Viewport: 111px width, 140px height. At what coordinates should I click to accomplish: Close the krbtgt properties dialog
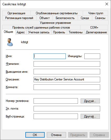tap(107, 4)
